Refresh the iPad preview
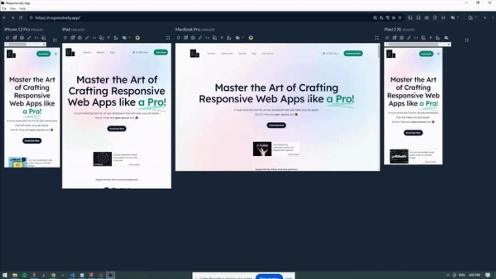The width and height of the screenshot is (496, 279). pos(65,37)
